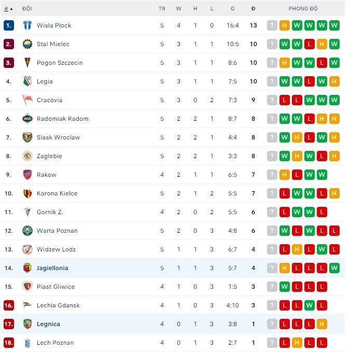Open the Slask Wroclaw team link
The image size is (350, 352).
[58, 137]
